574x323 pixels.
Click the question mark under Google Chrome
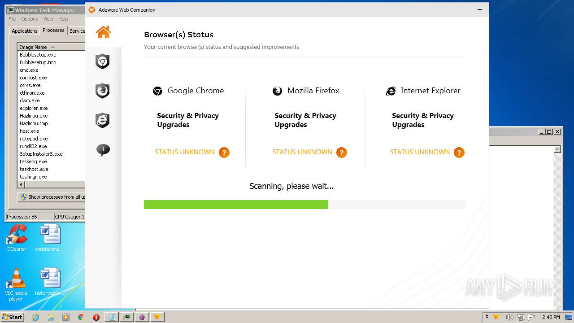pyautogui.click(x=224, y=153)
